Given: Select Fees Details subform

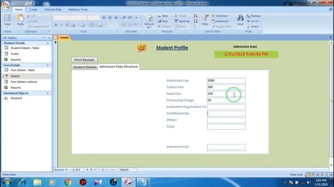Looking at the screenshot, I should (x=23, y=82).
